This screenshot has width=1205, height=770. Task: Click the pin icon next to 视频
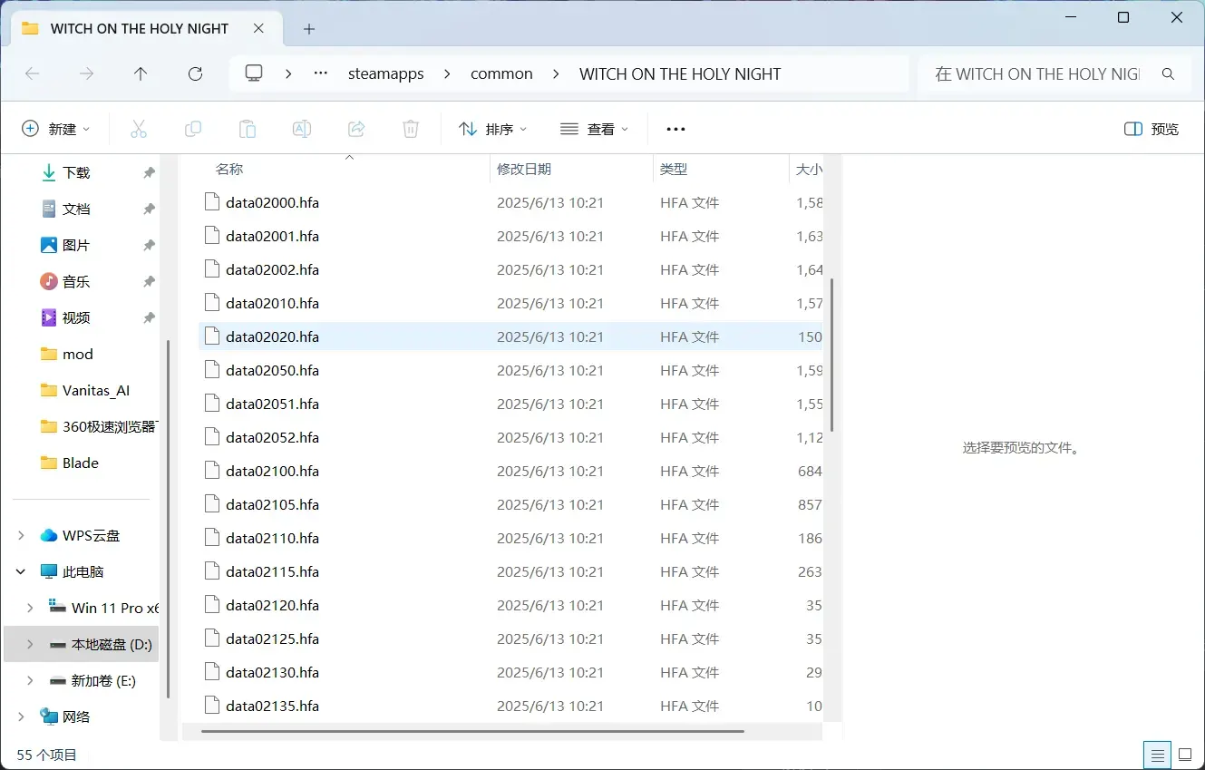tap(149, 317)
